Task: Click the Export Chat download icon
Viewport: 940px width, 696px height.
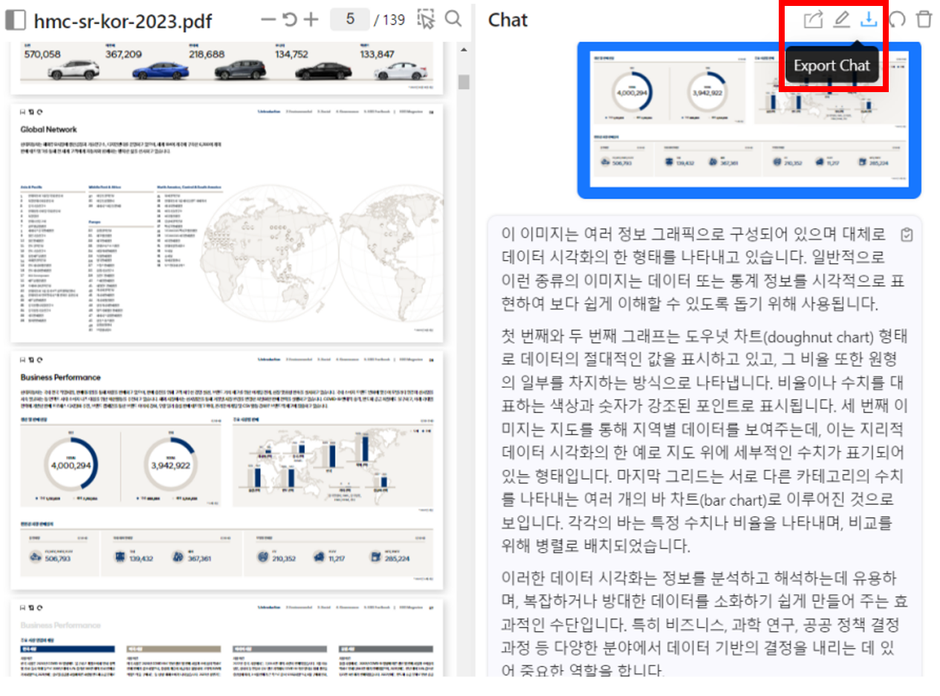Action: tap(868, 19)
